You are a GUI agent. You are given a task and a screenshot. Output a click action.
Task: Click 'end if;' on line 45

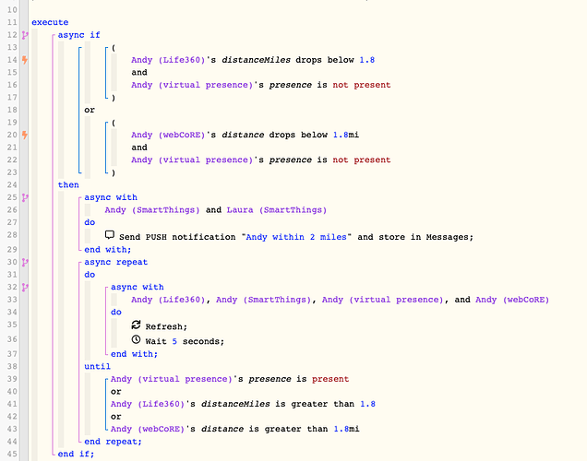(76, 454)
